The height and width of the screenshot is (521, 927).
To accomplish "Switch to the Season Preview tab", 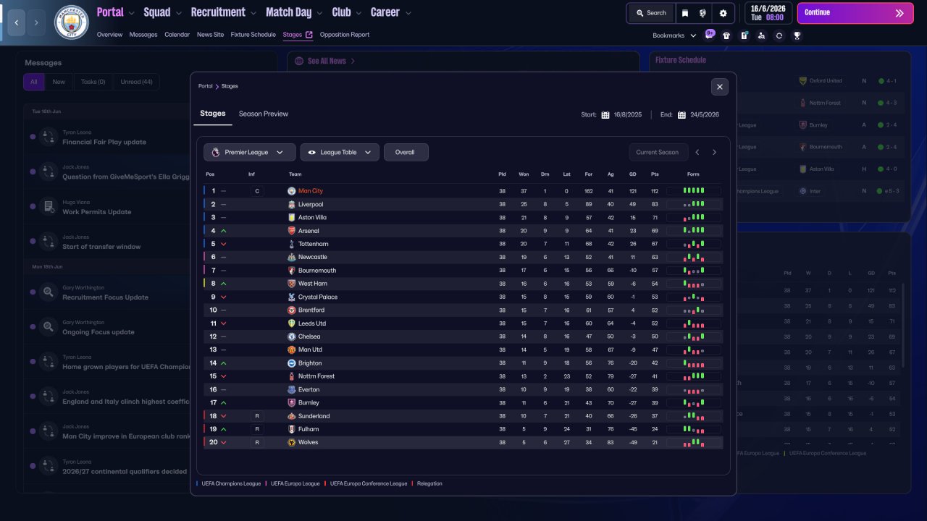I will click(264, 114).
